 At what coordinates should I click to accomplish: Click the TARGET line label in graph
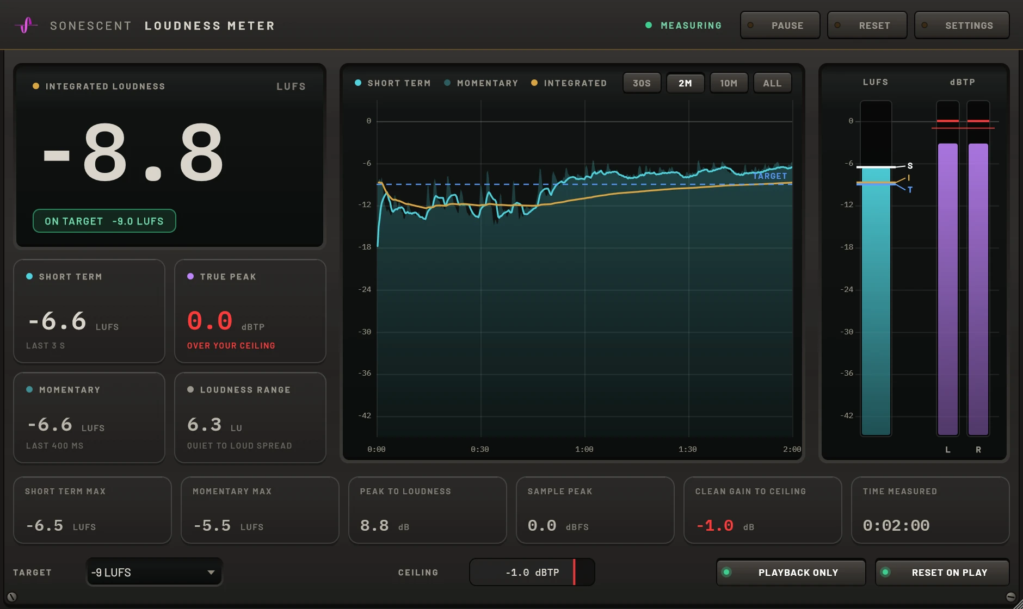770,176
